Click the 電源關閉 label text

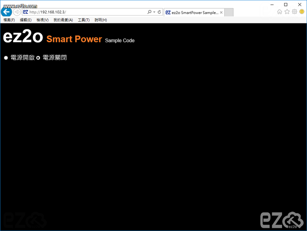[x=55, y=58]
